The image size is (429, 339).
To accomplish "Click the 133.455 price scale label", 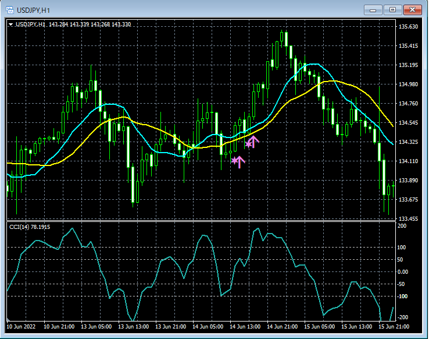I will [x=409, y=218].
